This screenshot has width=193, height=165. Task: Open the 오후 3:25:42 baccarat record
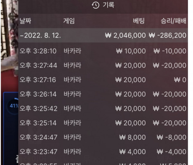coord(103,109)
